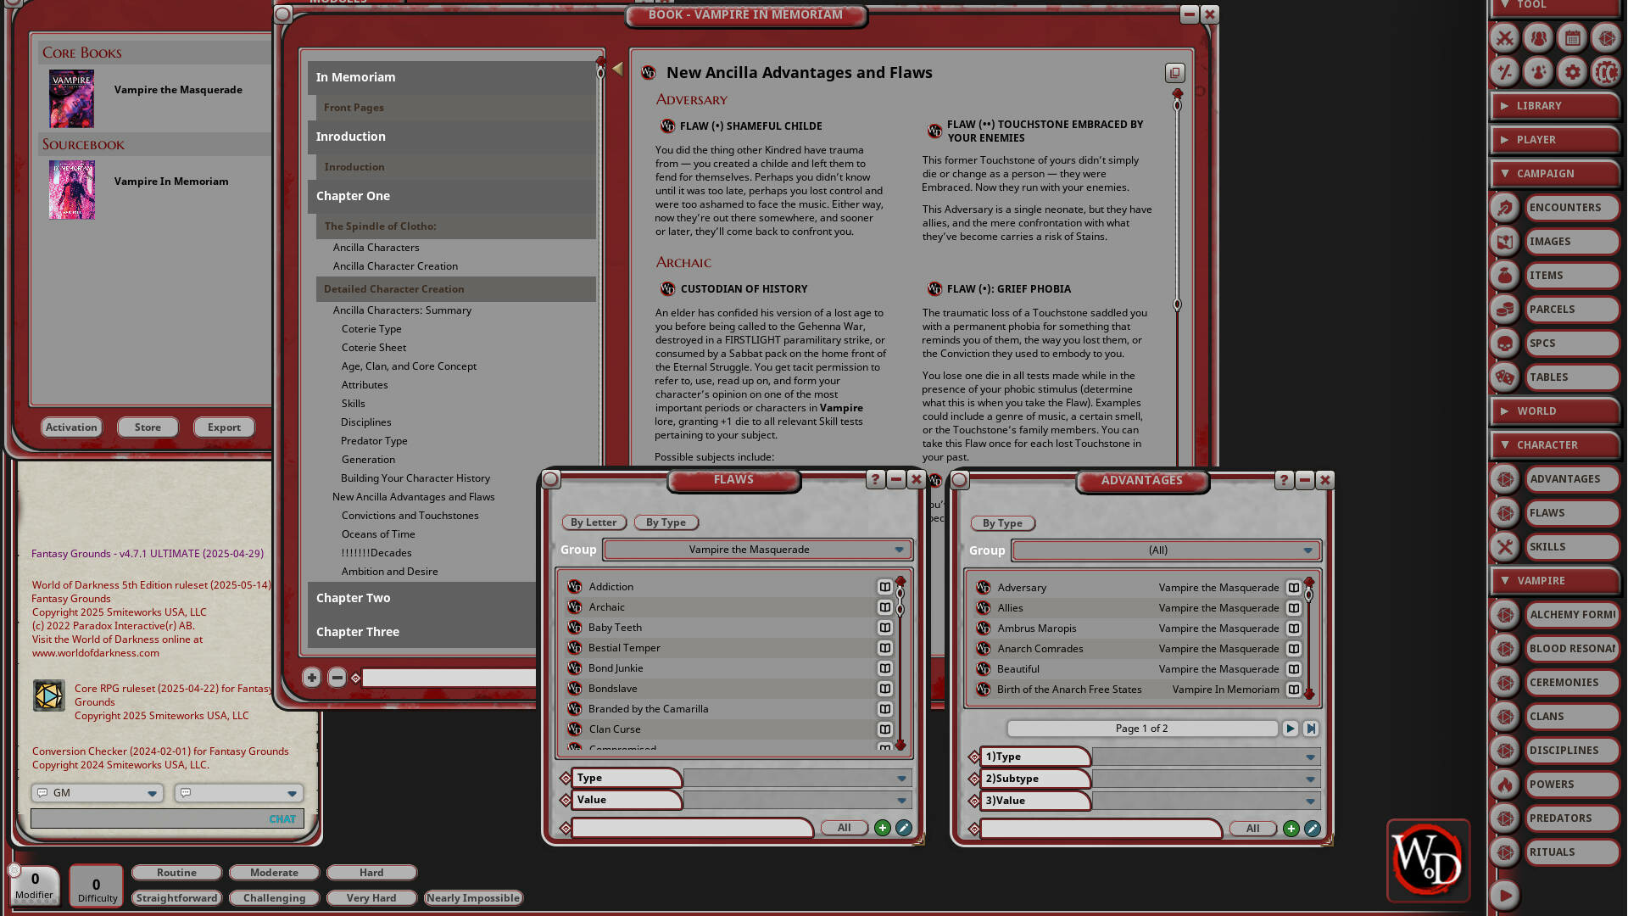This screenshot has height=916, width=1628.
Task: Open the SPCs skull icon
Action: tap(1504, 343)
